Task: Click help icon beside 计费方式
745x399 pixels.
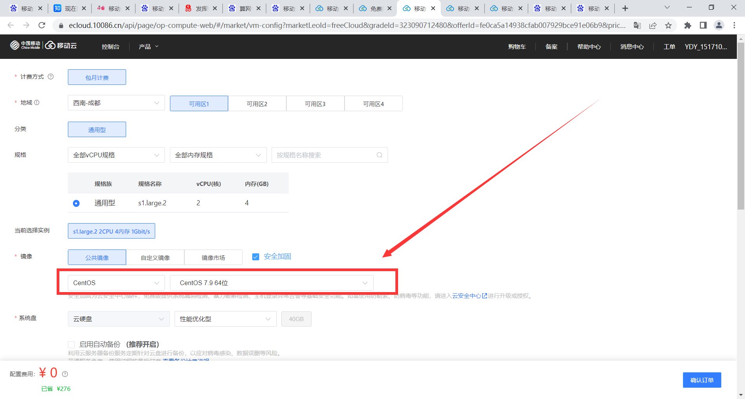Action: point(50,77)
